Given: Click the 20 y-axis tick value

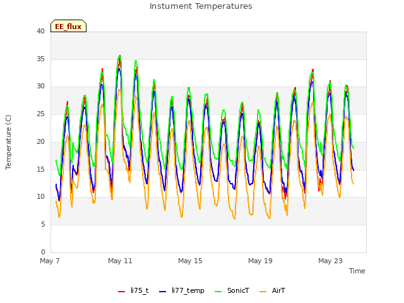Looking at the screenshot, I should (x=40, y=141).
